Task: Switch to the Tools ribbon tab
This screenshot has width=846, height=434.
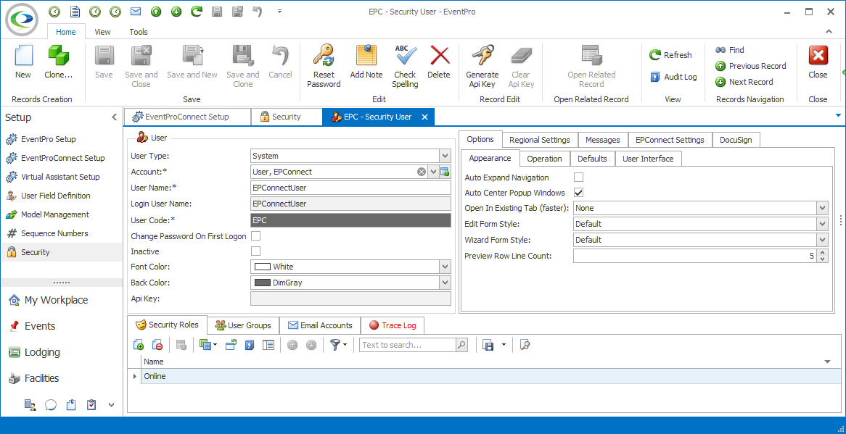Action: pyautogui.click(x=139, y=32)
